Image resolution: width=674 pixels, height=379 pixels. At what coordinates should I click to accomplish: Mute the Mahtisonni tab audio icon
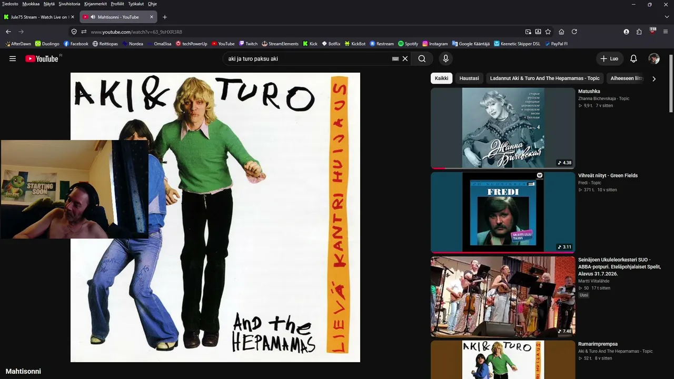93,17
